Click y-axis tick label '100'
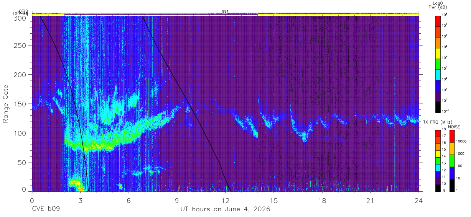The height and width of the screenshot is (217, 471). point(21,133)
